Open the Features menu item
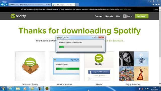 click(x=98, y=16)
